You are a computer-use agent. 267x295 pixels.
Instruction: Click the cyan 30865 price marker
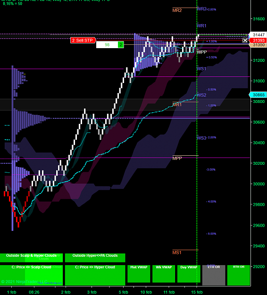point(258,95)
